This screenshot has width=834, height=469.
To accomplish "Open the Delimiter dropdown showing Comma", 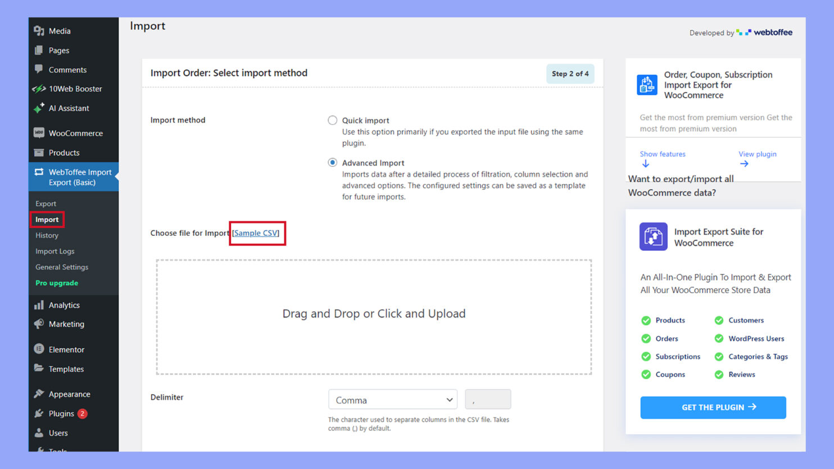I will [392, 399].
